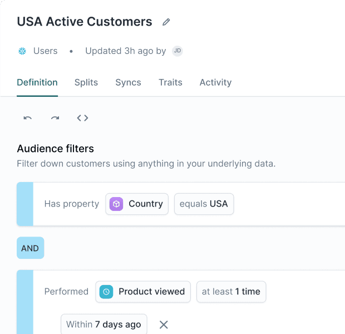The height and width of the screenshot is (334, 345).
Task: Click the Snowflake source icon beside Users
Action: (x=22, y=51)
